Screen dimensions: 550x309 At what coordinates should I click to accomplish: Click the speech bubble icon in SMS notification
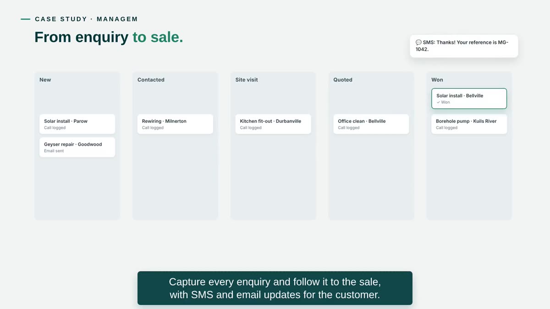tap(418, 42)
